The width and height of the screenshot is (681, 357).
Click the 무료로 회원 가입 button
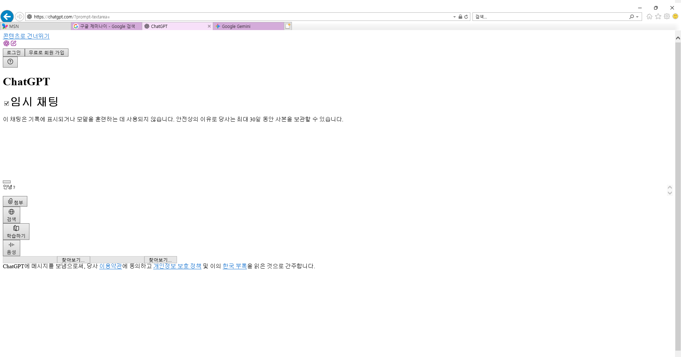pyautogui.click(x=46, y=52)
